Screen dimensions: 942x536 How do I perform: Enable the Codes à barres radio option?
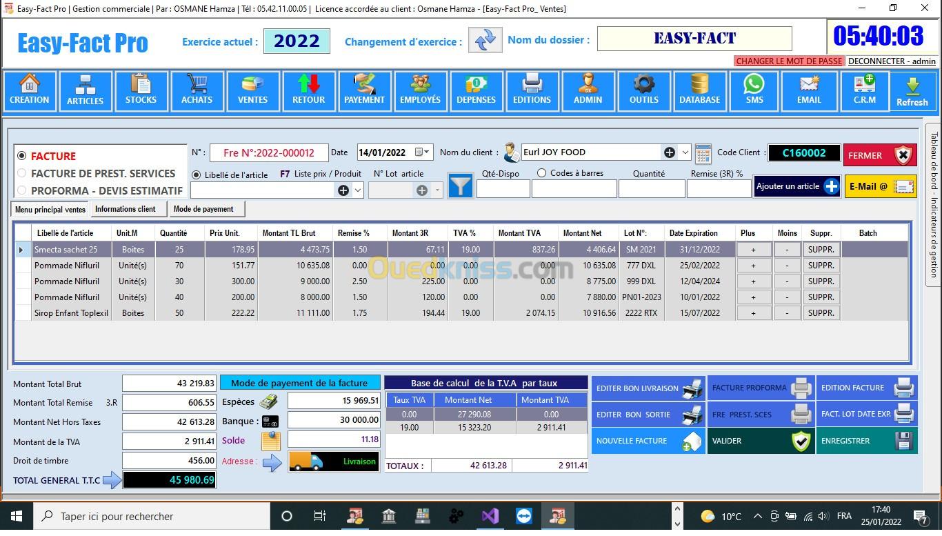click(541, 173)
